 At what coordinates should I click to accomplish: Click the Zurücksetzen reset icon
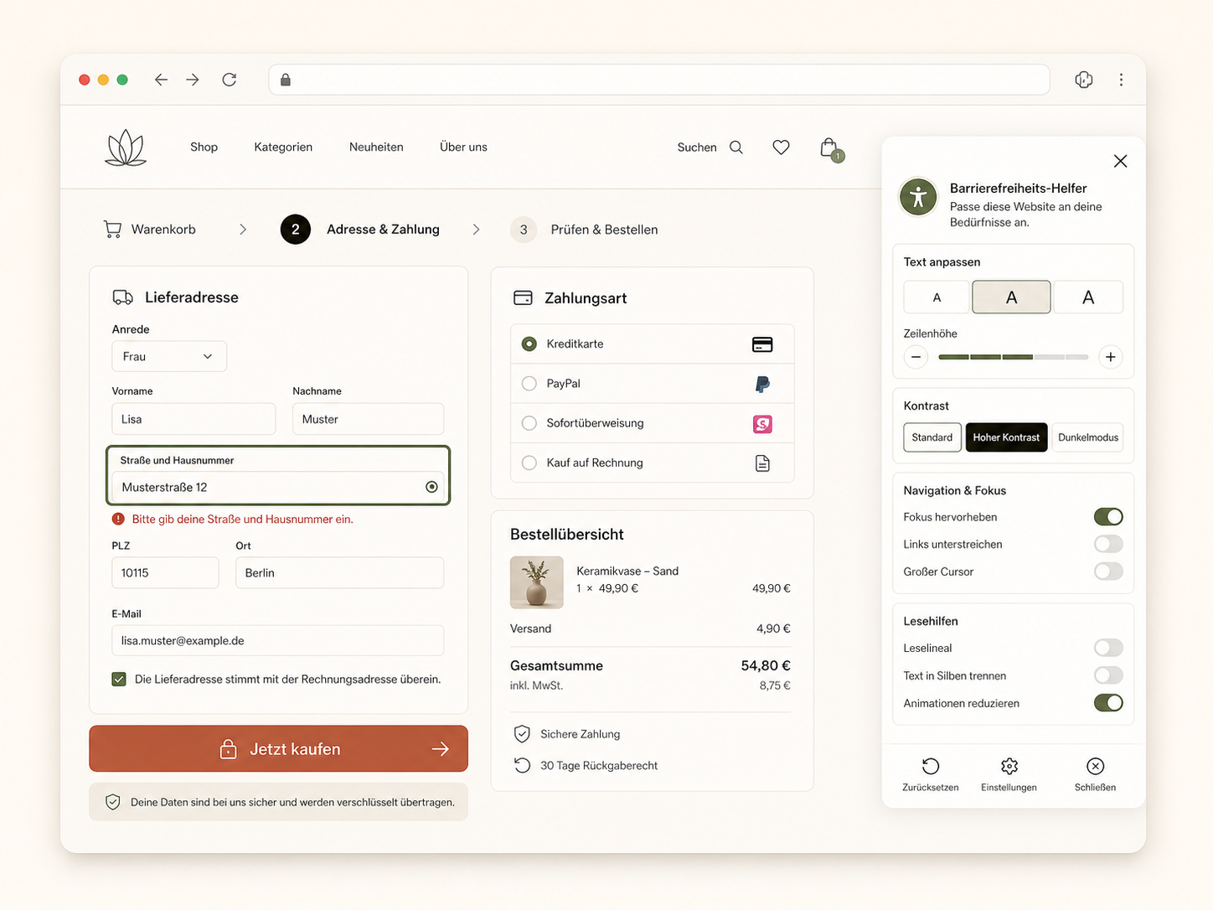pos(931,766)
